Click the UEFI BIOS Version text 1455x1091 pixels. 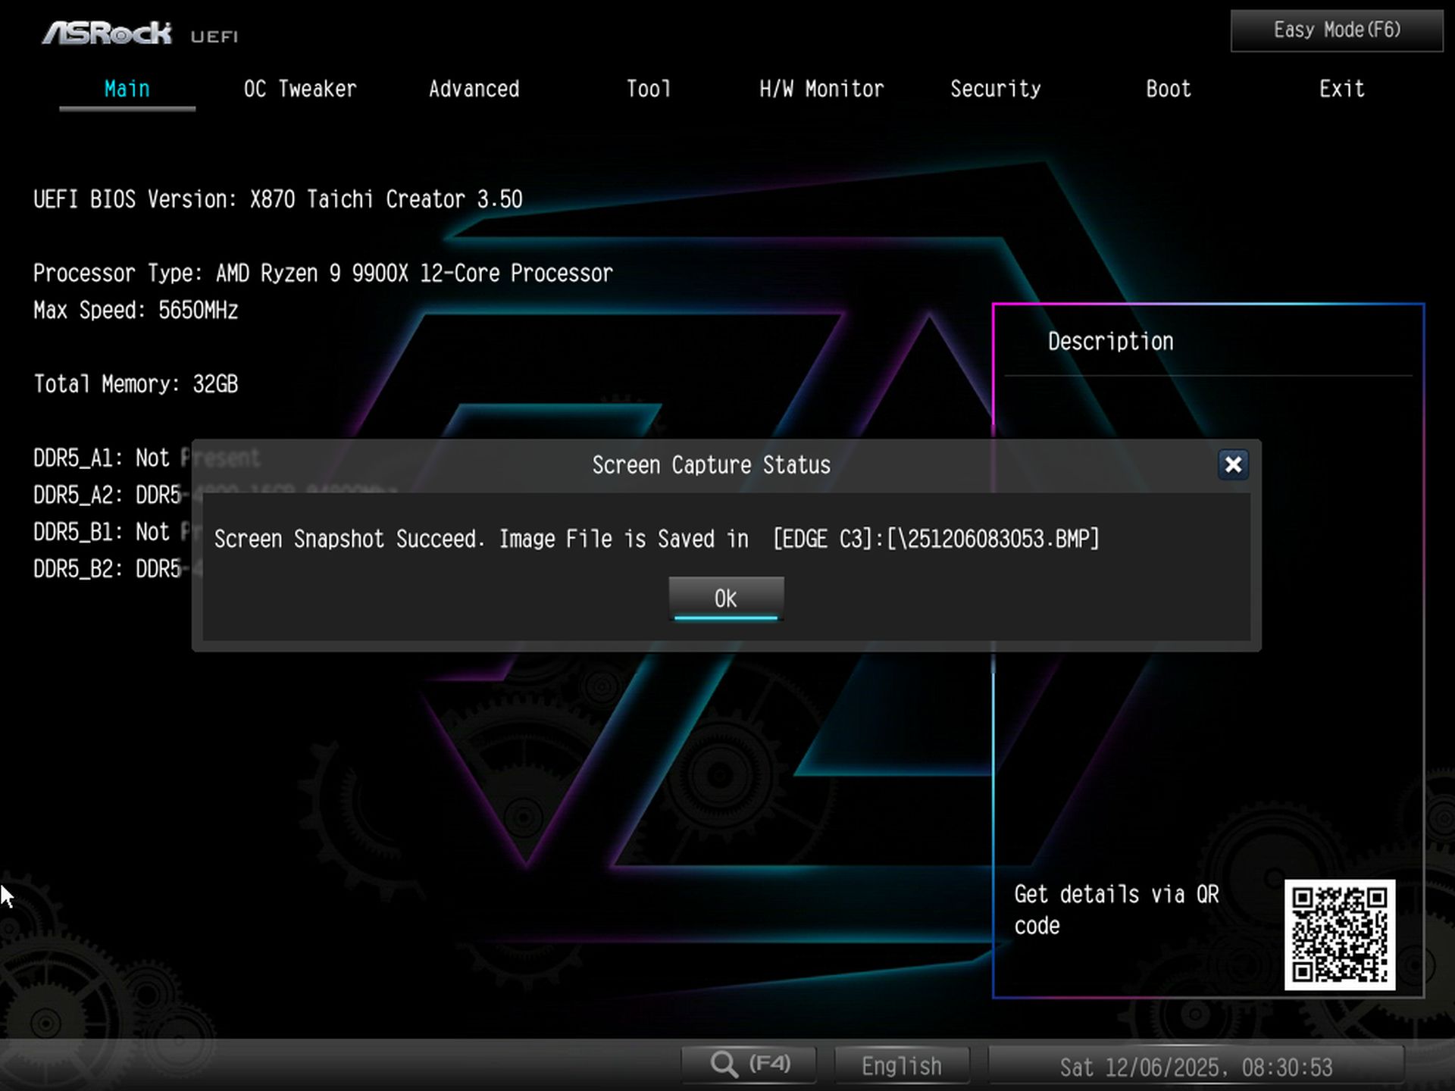pos(277,199)
